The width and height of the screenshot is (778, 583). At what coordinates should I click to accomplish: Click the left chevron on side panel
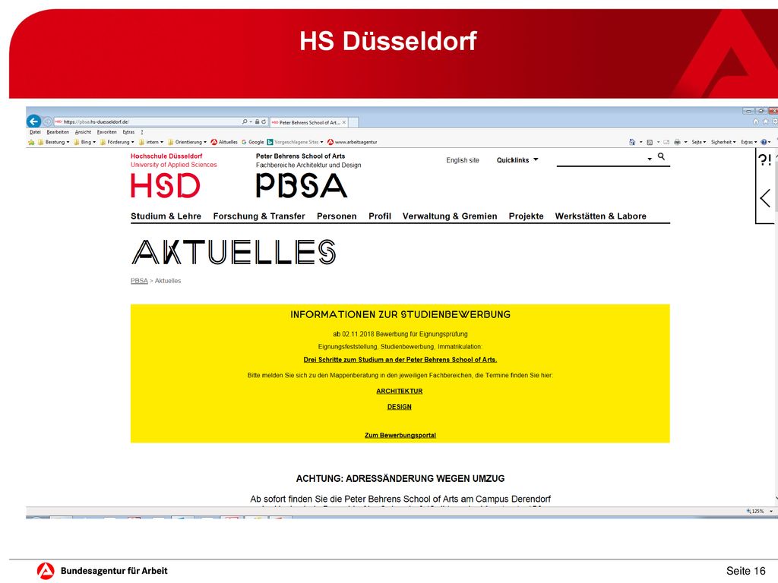[x=764, y=198]
